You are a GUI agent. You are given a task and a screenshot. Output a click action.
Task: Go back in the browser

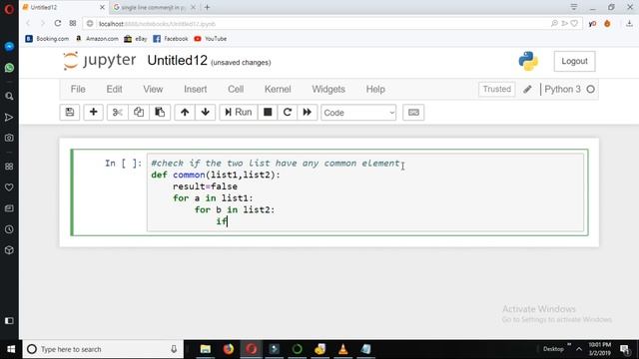[28, 23]
